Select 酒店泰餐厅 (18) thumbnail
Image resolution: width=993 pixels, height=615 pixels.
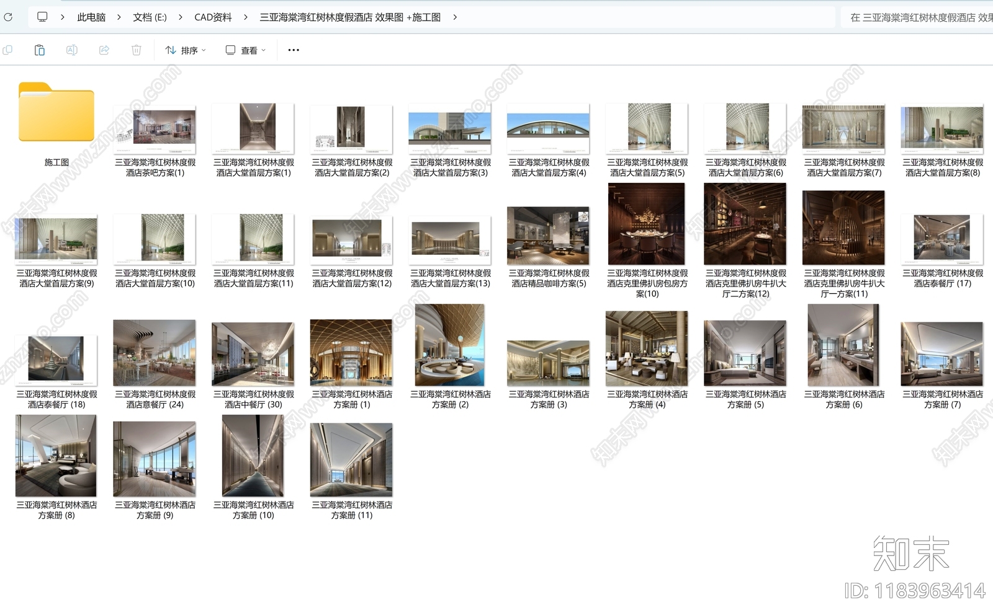(56, 361)
